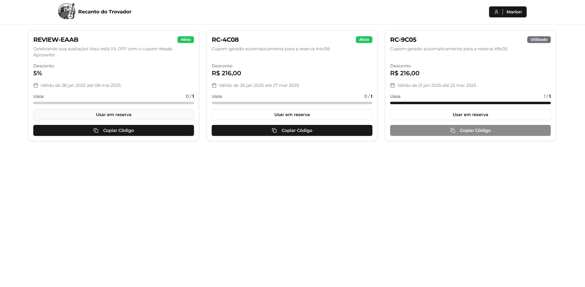This screenshot has width=585, height=287.
Task: Click calendar icon on RC-9C05 validity line
Action: [393, 85]
